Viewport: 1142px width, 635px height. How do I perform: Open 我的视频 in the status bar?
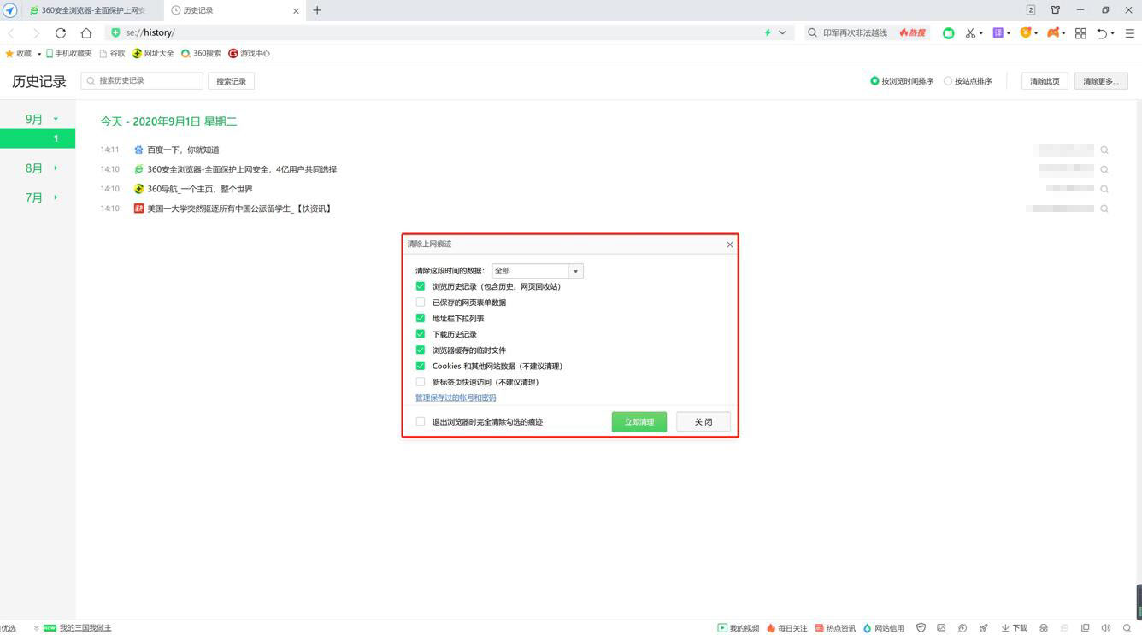pyautogui.click(x=739, y=628)
